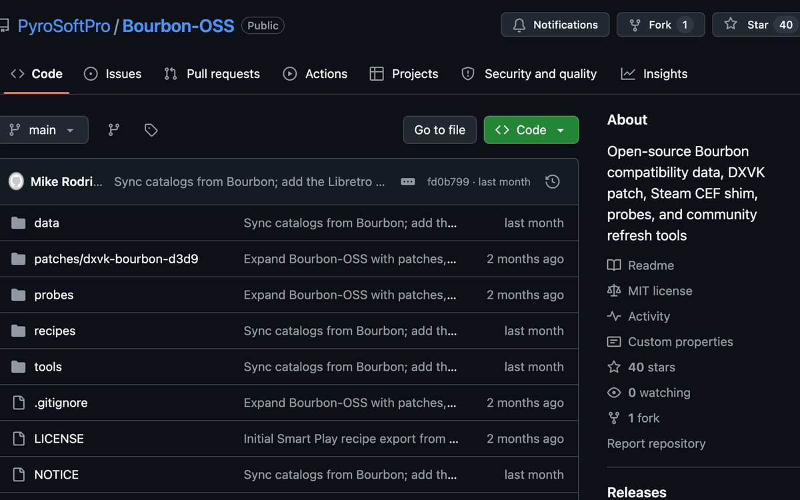Click the eye icon beside 0 watching
800x500 pixels.
click(x=614, y=393)
